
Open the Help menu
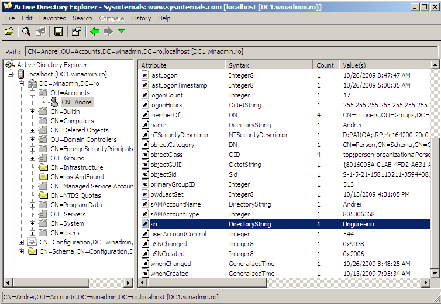[x=164, y=18]
